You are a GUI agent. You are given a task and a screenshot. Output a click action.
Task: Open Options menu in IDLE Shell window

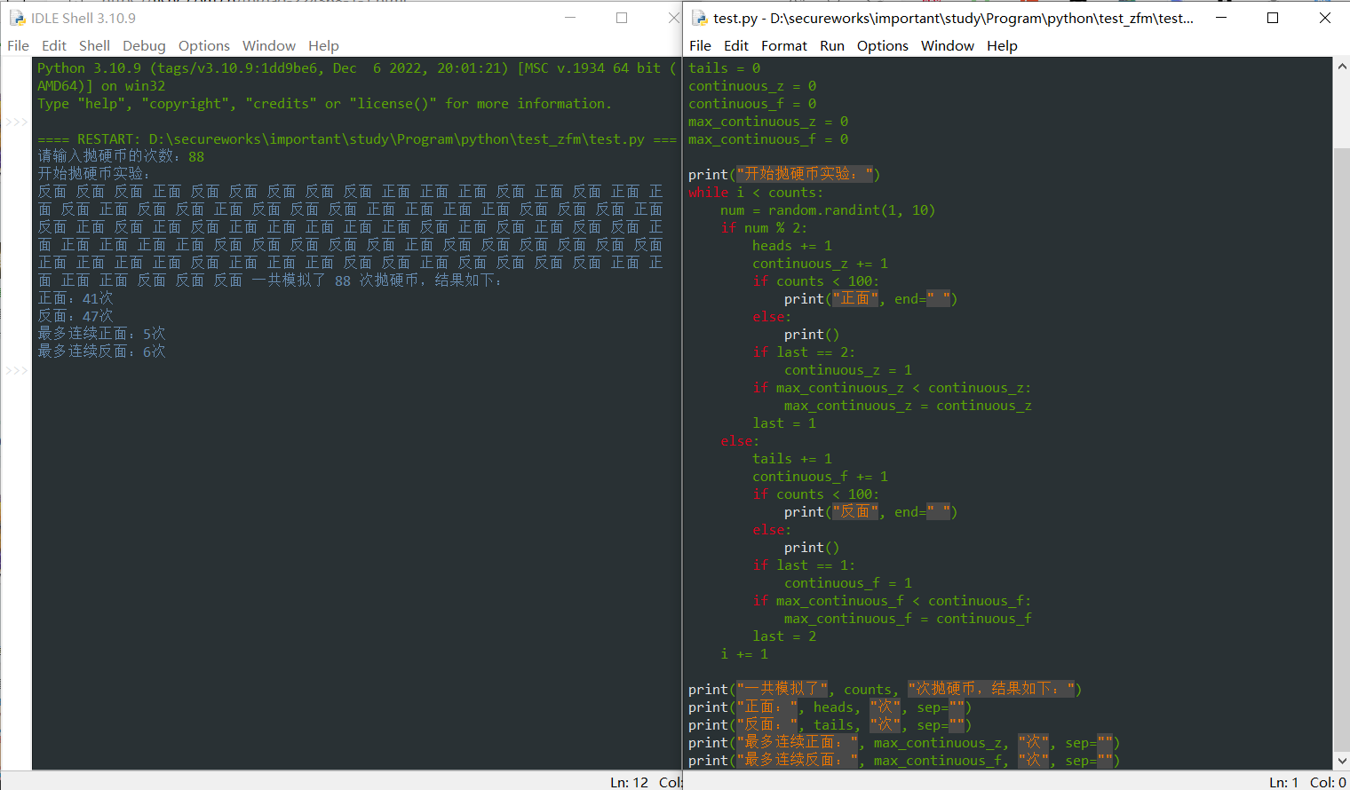pyautogui.click(x=204, y=45)
